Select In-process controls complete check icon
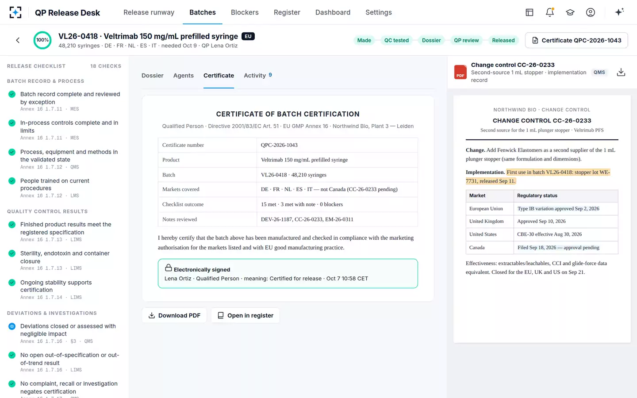The width and height of the screenshot is (637, 398). (x=12, y=123)
